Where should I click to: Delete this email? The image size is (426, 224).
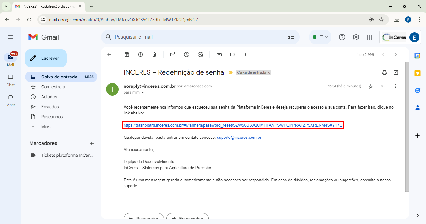click(154, 54)
